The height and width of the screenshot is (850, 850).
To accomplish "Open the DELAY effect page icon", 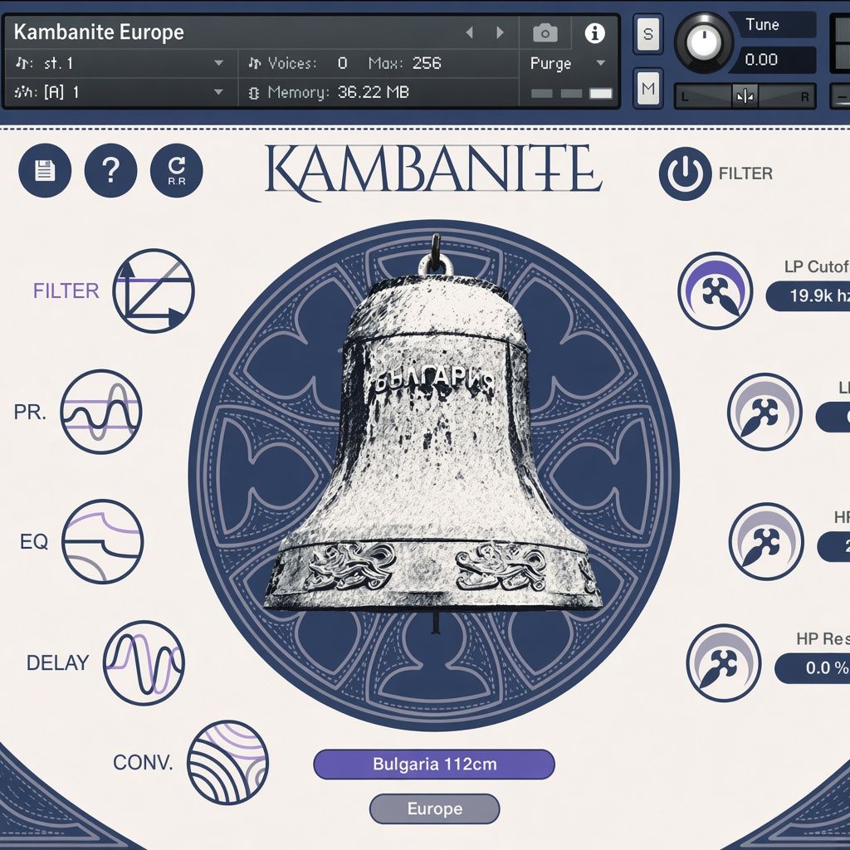I will click(144, 663).
